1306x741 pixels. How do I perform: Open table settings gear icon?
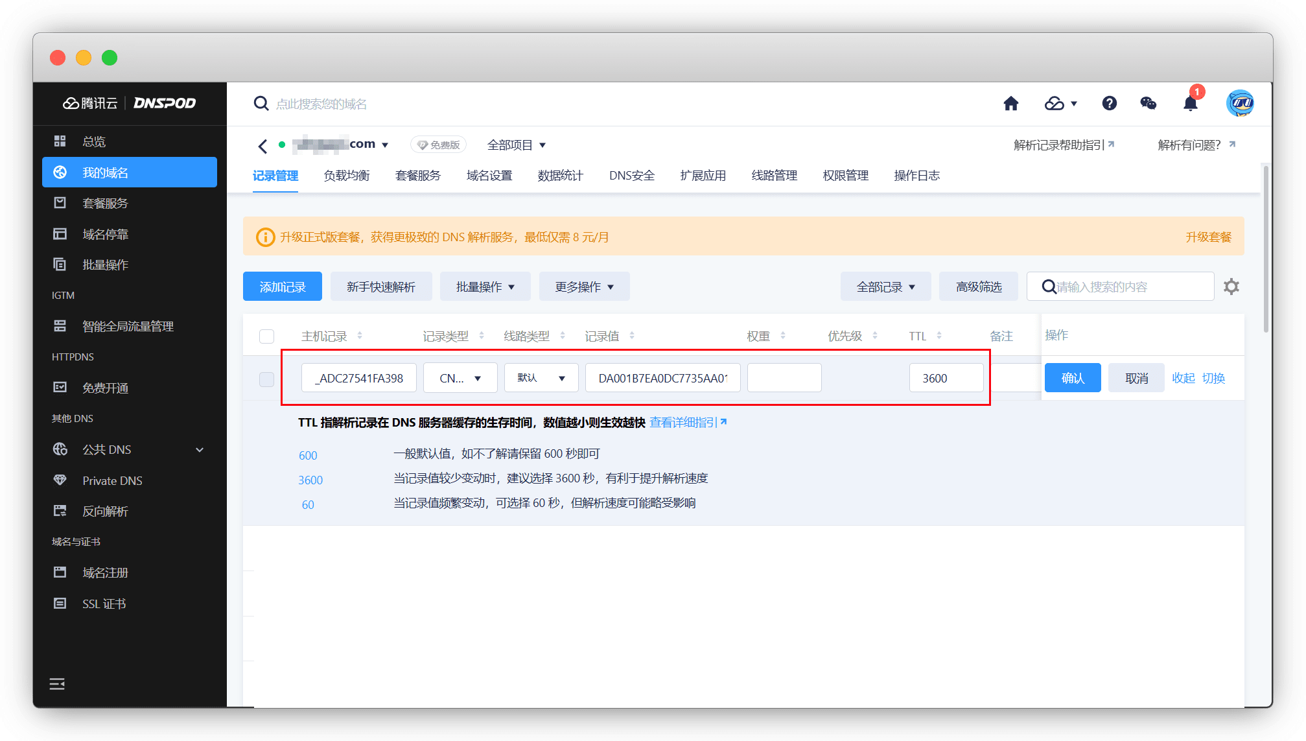(1231, 287)
